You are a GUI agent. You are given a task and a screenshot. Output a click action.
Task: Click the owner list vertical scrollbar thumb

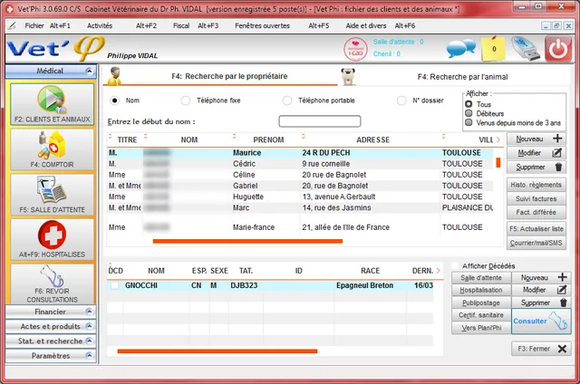(x=498, y=163)
